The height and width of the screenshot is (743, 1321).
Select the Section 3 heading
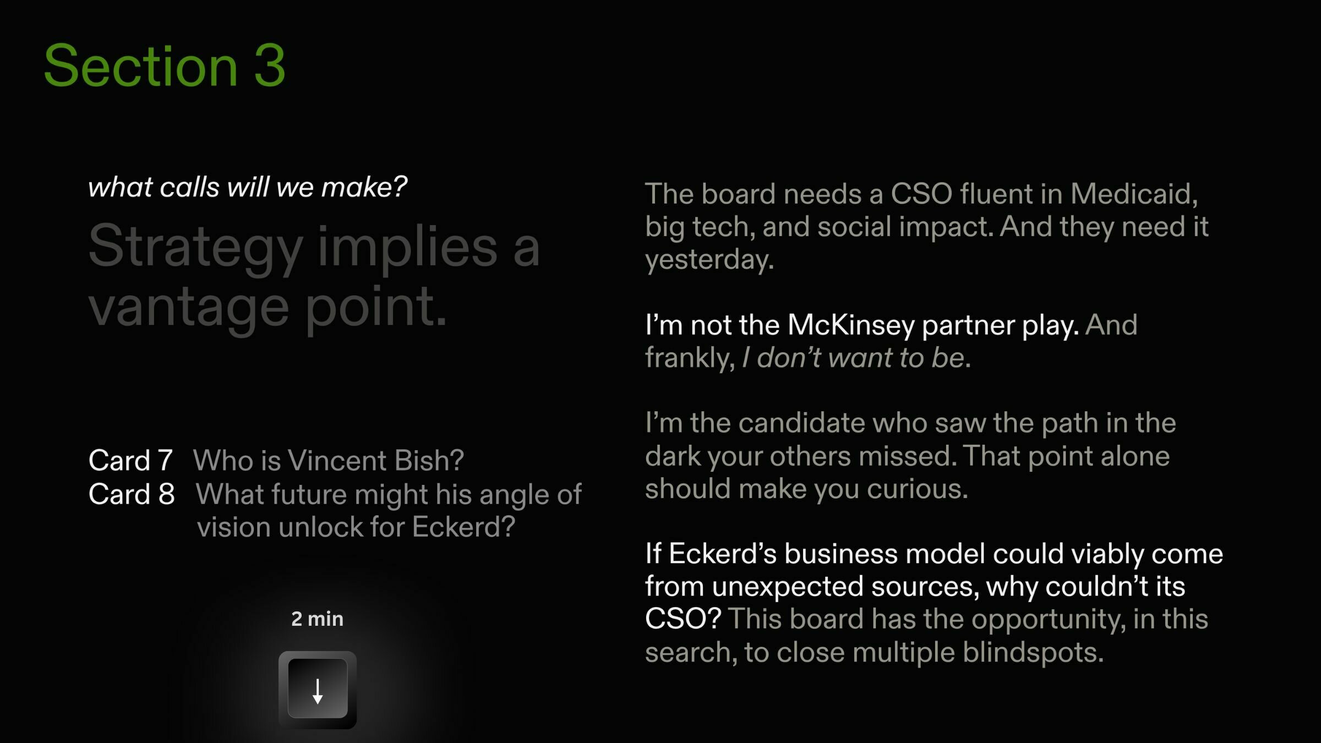click(165, 66)
